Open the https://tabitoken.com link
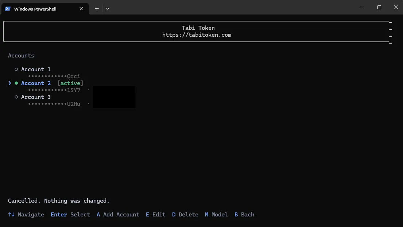 (x=197, y=35)
